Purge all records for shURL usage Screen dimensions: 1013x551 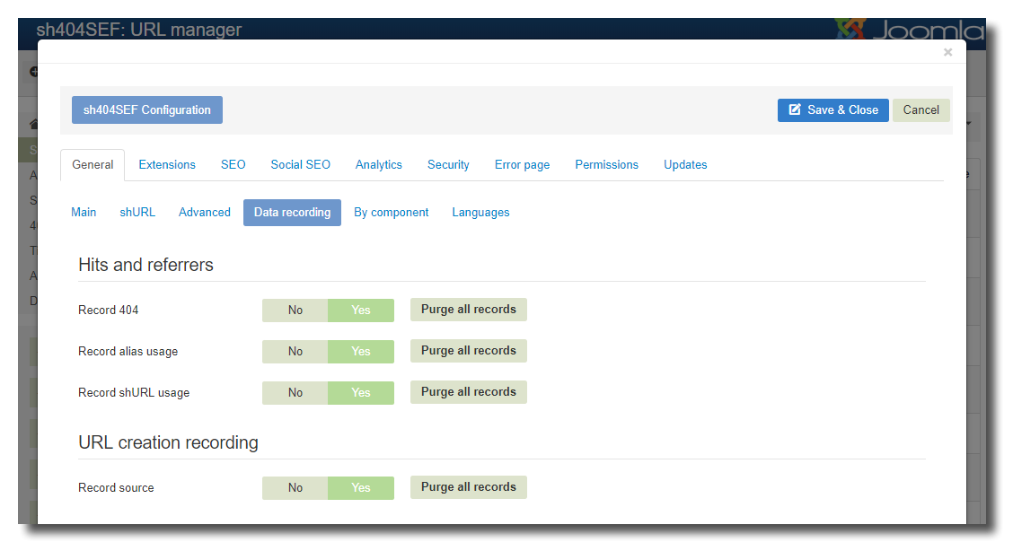click(x=469, y=392)
